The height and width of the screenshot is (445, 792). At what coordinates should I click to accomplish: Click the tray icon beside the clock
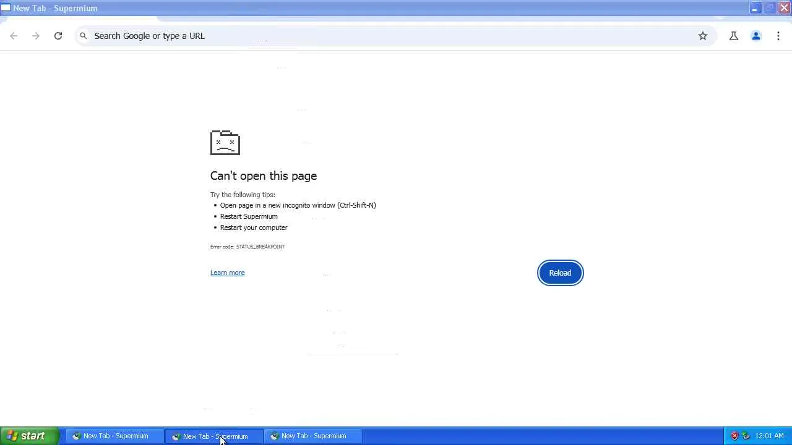(x=746, y=436)
